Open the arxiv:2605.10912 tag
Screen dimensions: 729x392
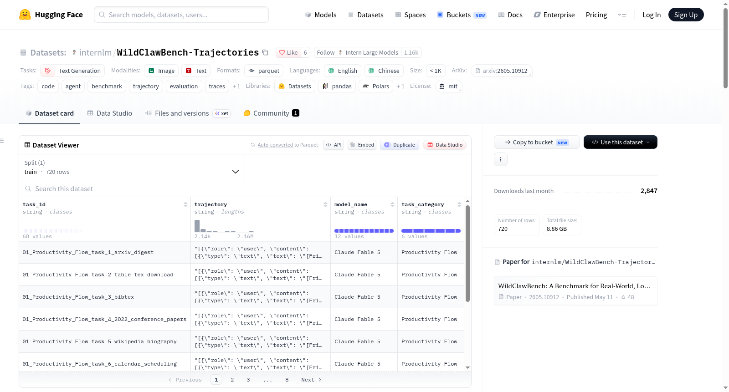[x=501, y=71]
